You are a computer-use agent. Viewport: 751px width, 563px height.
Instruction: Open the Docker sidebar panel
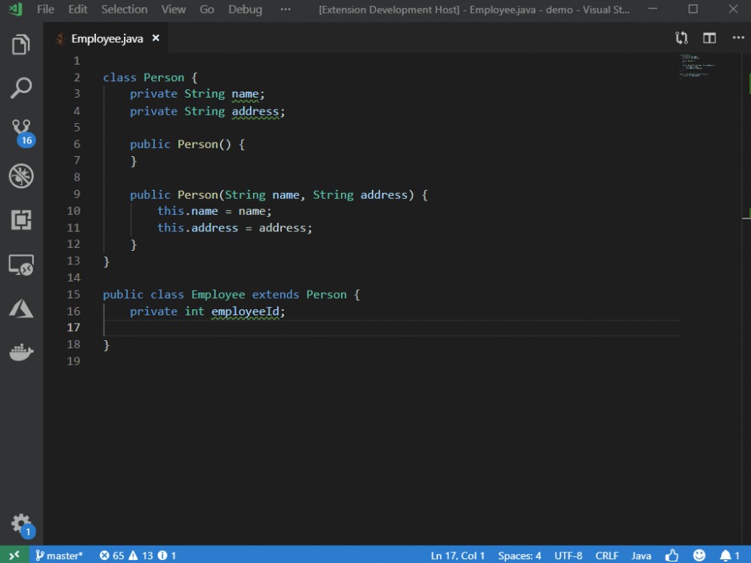pyautogui.click(x=20, y=351)
